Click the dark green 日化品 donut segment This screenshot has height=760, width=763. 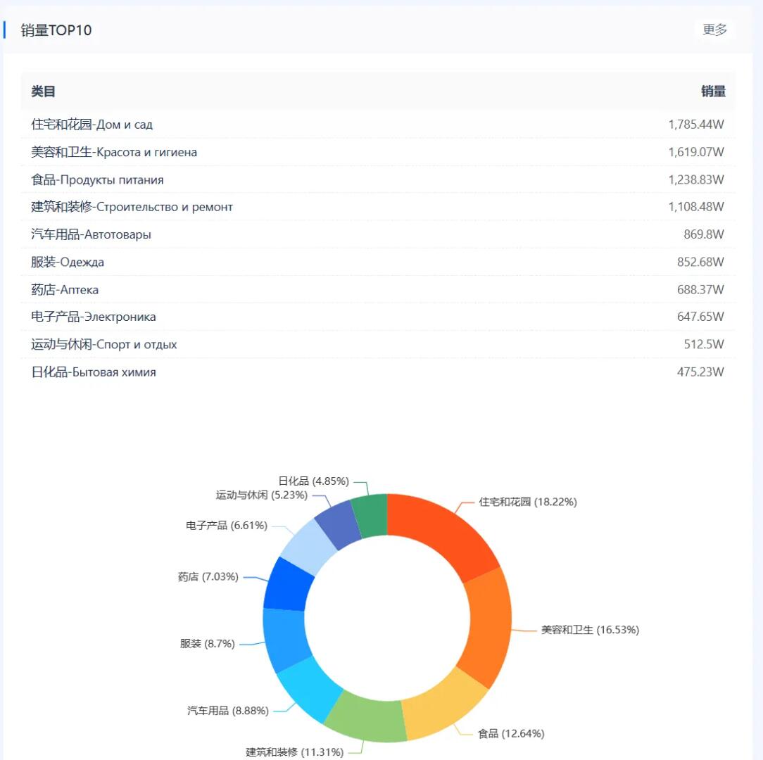[371, 515]
